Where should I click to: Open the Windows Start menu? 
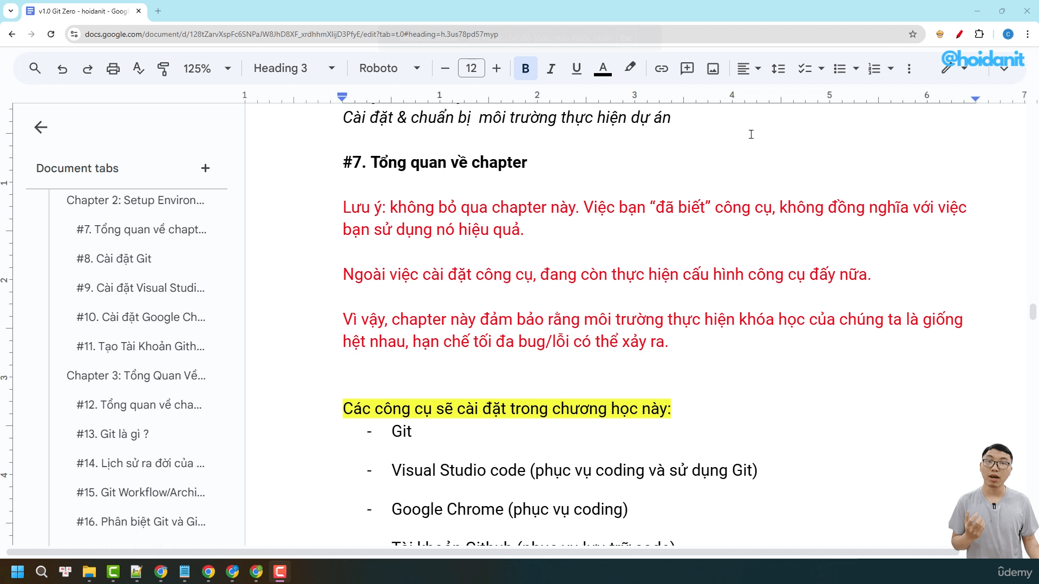[17, 572]
